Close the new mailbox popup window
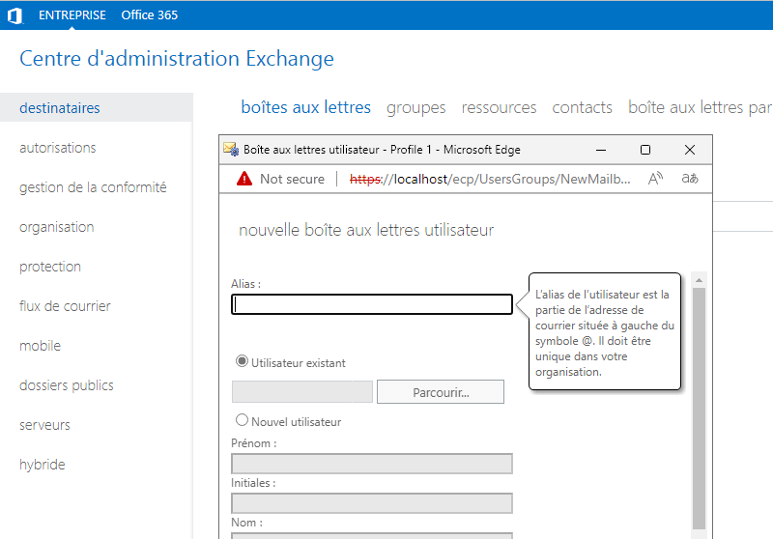The height and width of the screenshot is (539, 773). (690, 150)
